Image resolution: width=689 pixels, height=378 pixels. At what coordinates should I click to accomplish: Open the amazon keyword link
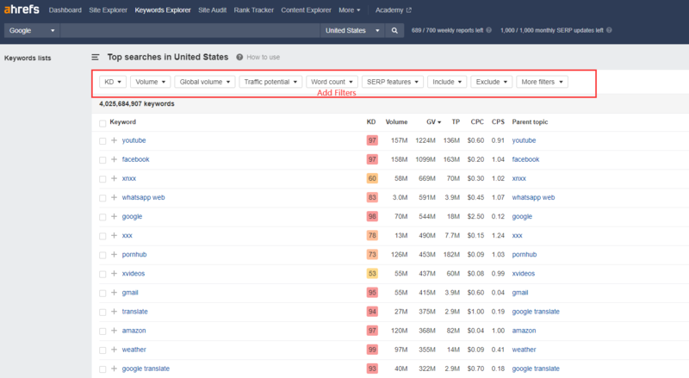pos(134,331)
